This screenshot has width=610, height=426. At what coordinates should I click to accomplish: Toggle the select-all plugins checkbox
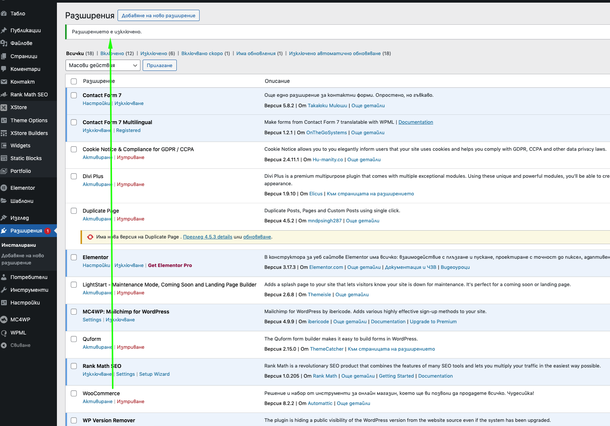point(74,81)
